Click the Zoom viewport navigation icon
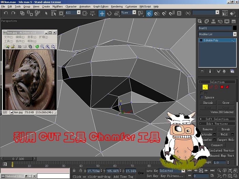 pyautogui.click(x=219, y=170)
